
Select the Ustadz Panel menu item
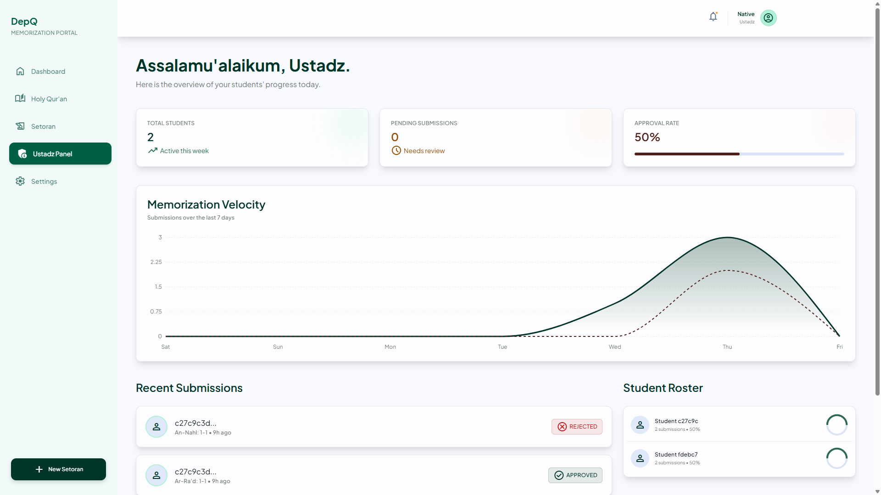[x=60, y=154]
